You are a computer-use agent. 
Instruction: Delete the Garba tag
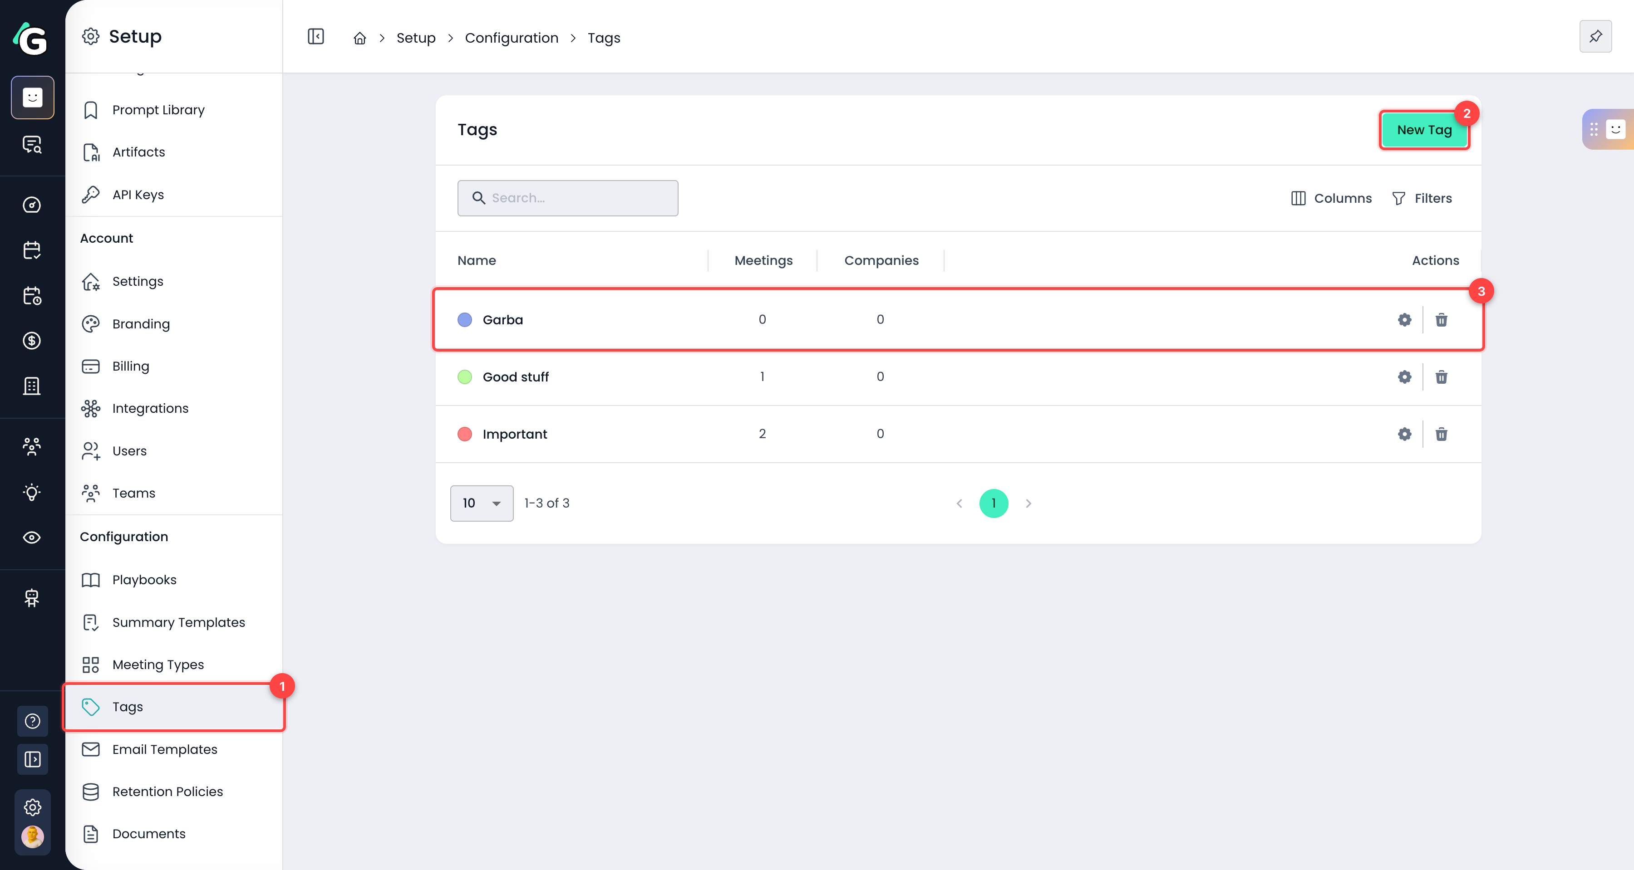pos(1441,320)
